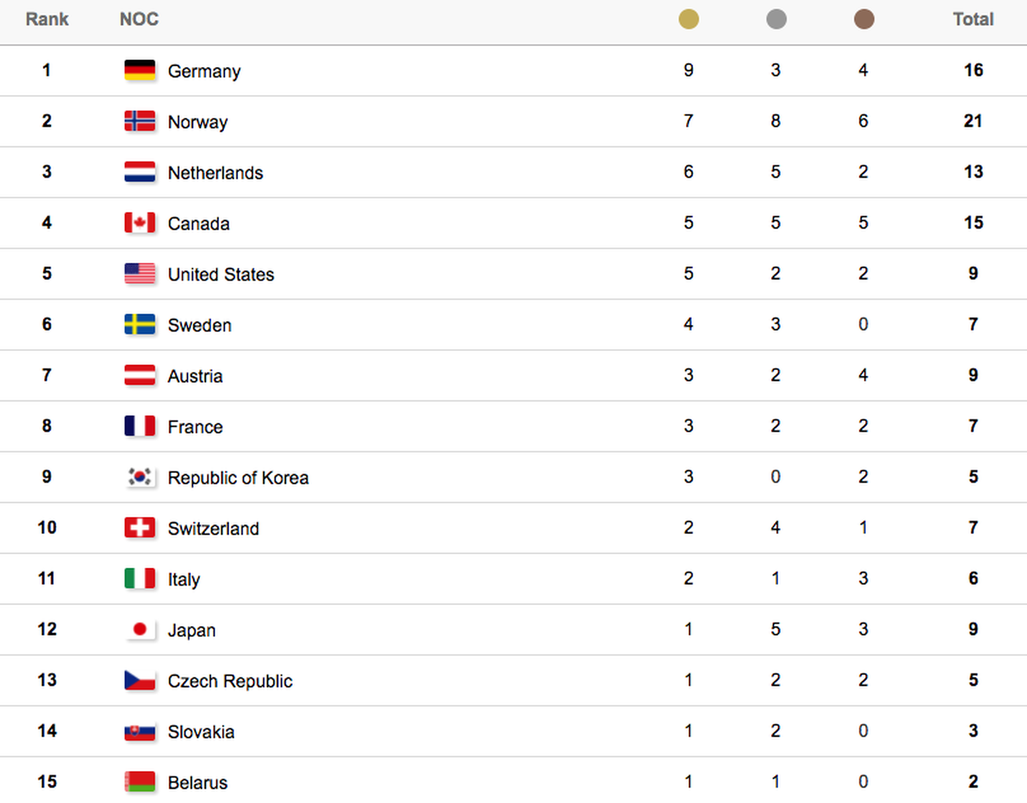This screenshot has height=803, width=1027.
Task: Sort by the Total column header
Action: (973, 19)
